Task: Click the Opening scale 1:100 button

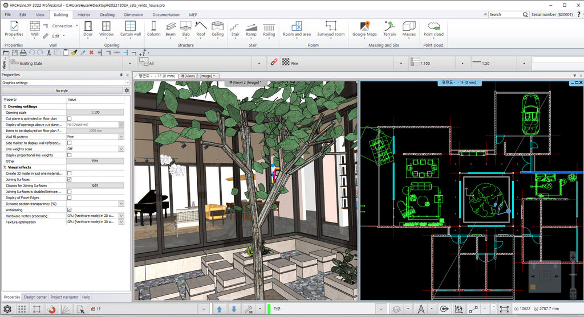Action: [x=95, y=112]
